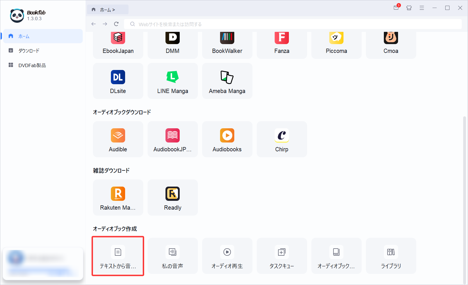Open the skin theme shirt icon

click(409, 8)
